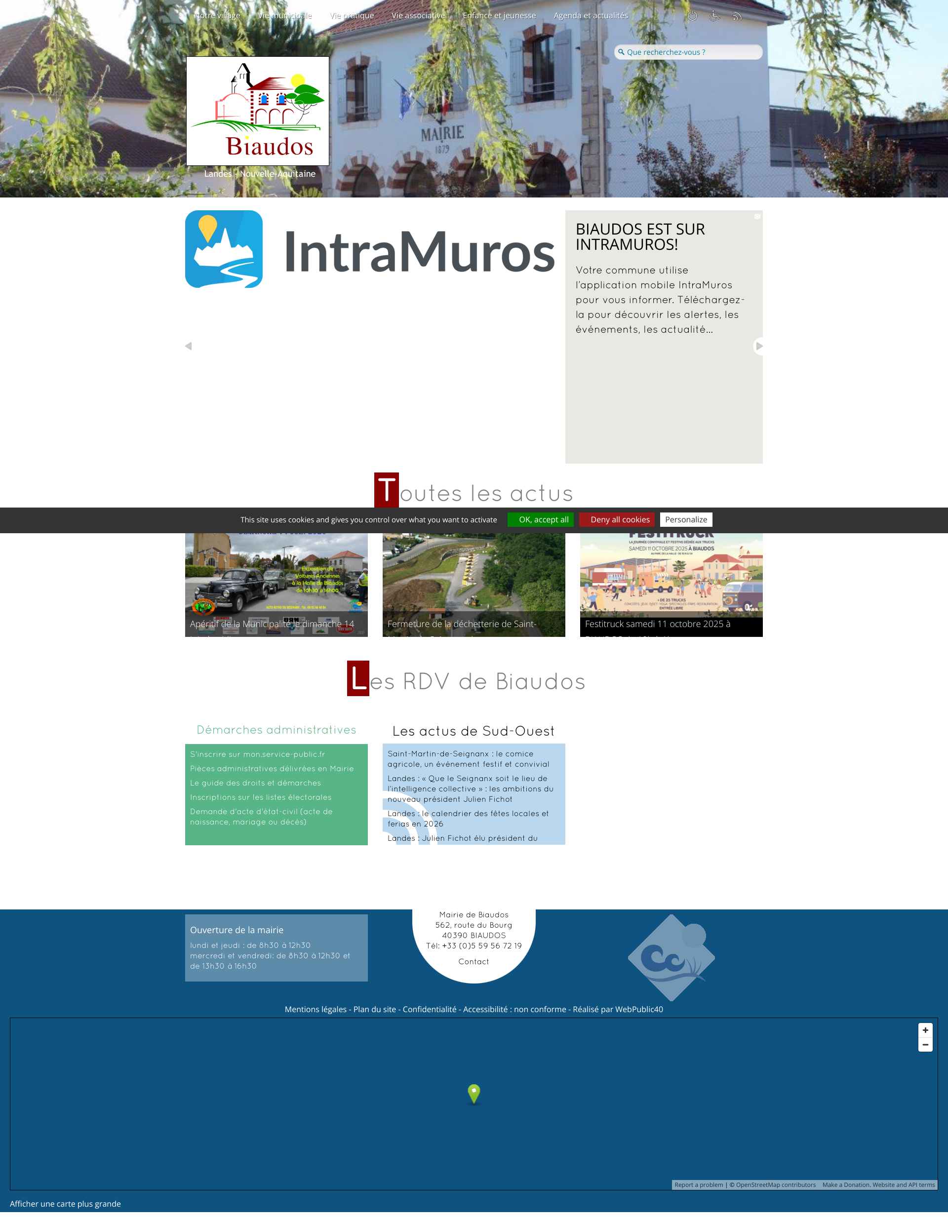948x1219 pixels.
Task: Click Deny all cookies button
Action: [x=617, y=519]
